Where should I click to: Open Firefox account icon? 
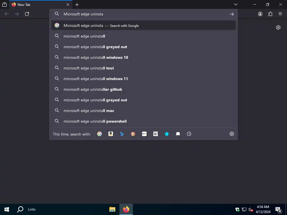[260, 14]
